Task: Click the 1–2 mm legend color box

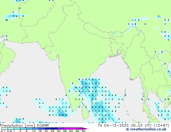Action: pos(17,128)
